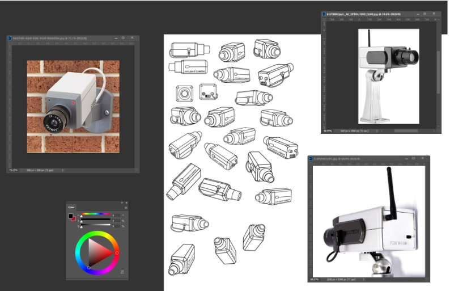Open status info arrow in bottom-right camera window
The width and height of the screenshot is (450, 291).
point(363,279)
